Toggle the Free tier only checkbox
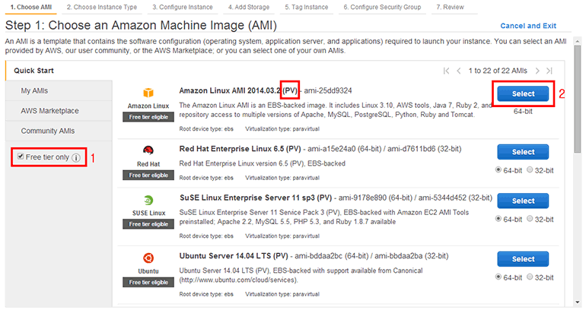This screenshot has height=310, width=586. pyautogui.click(x=20, y=157)
